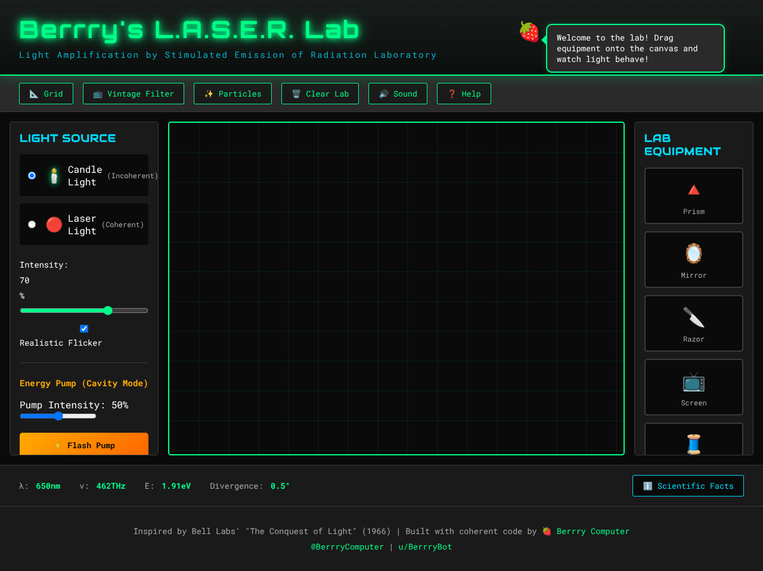The height and width of the screenshot is (571, 763).
Task: Open Scientific Facts panel
Action: pos(688,486)
